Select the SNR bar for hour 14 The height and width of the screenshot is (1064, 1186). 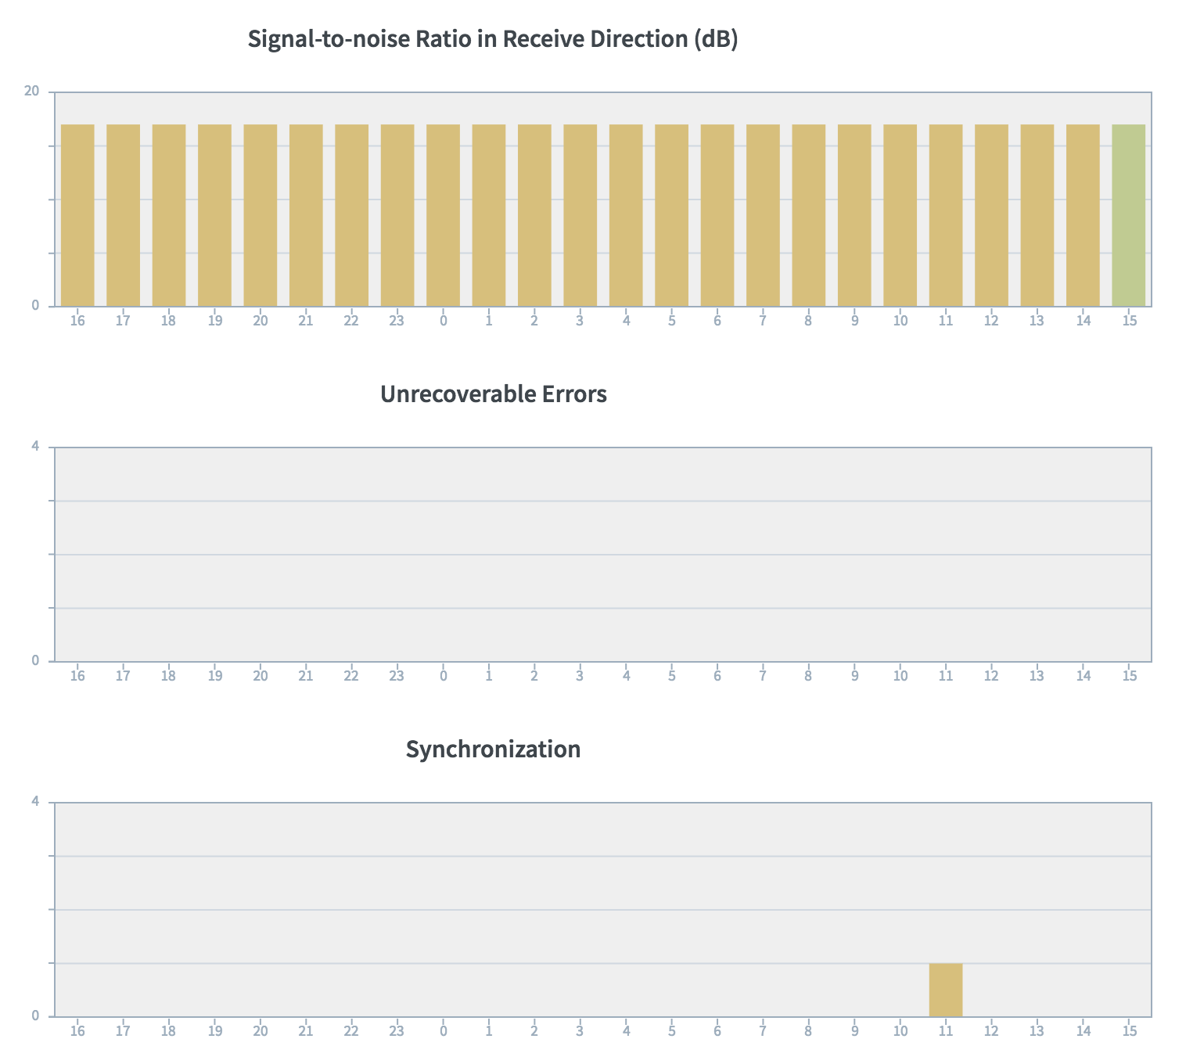[1083, 215]
